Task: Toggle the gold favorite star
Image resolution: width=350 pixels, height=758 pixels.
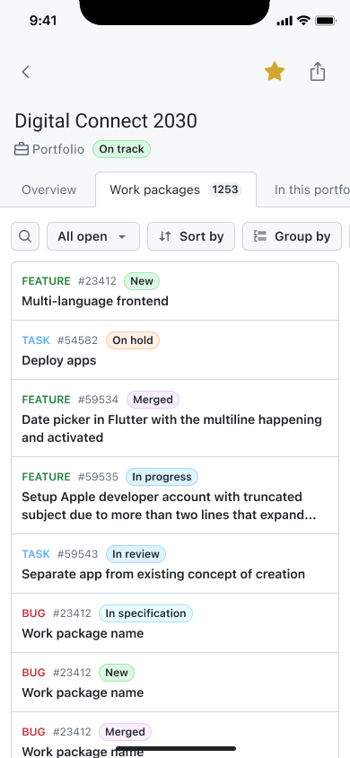Action: pos(275,72)
